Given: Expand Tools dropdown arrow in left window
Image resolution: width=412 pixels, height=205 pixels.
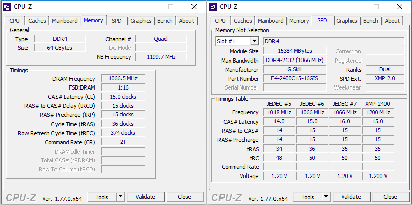Looking at the screenshot, I should click(120, 197).
